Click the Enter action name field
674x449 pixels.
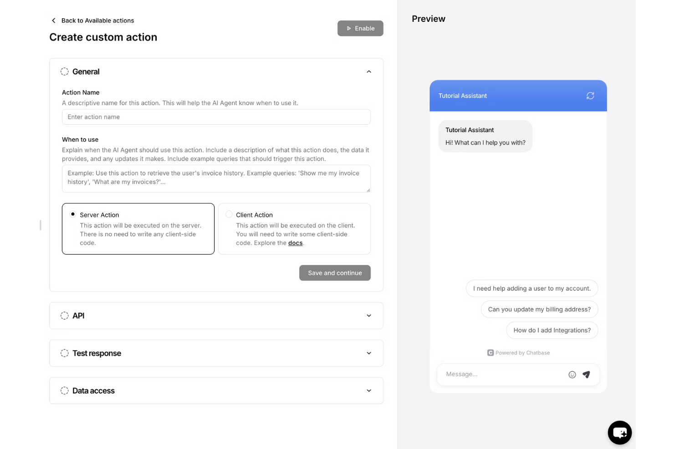point(216,117)
